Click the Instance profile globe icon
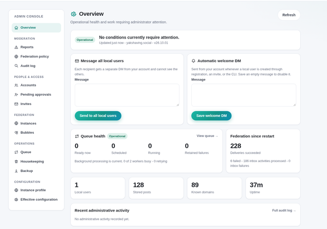Screen dimensions: 327x229 click(x=16, y=190)
